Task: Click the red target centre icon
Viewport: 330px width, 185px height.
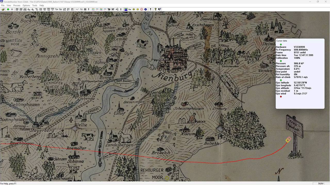Action: [142, 9]
